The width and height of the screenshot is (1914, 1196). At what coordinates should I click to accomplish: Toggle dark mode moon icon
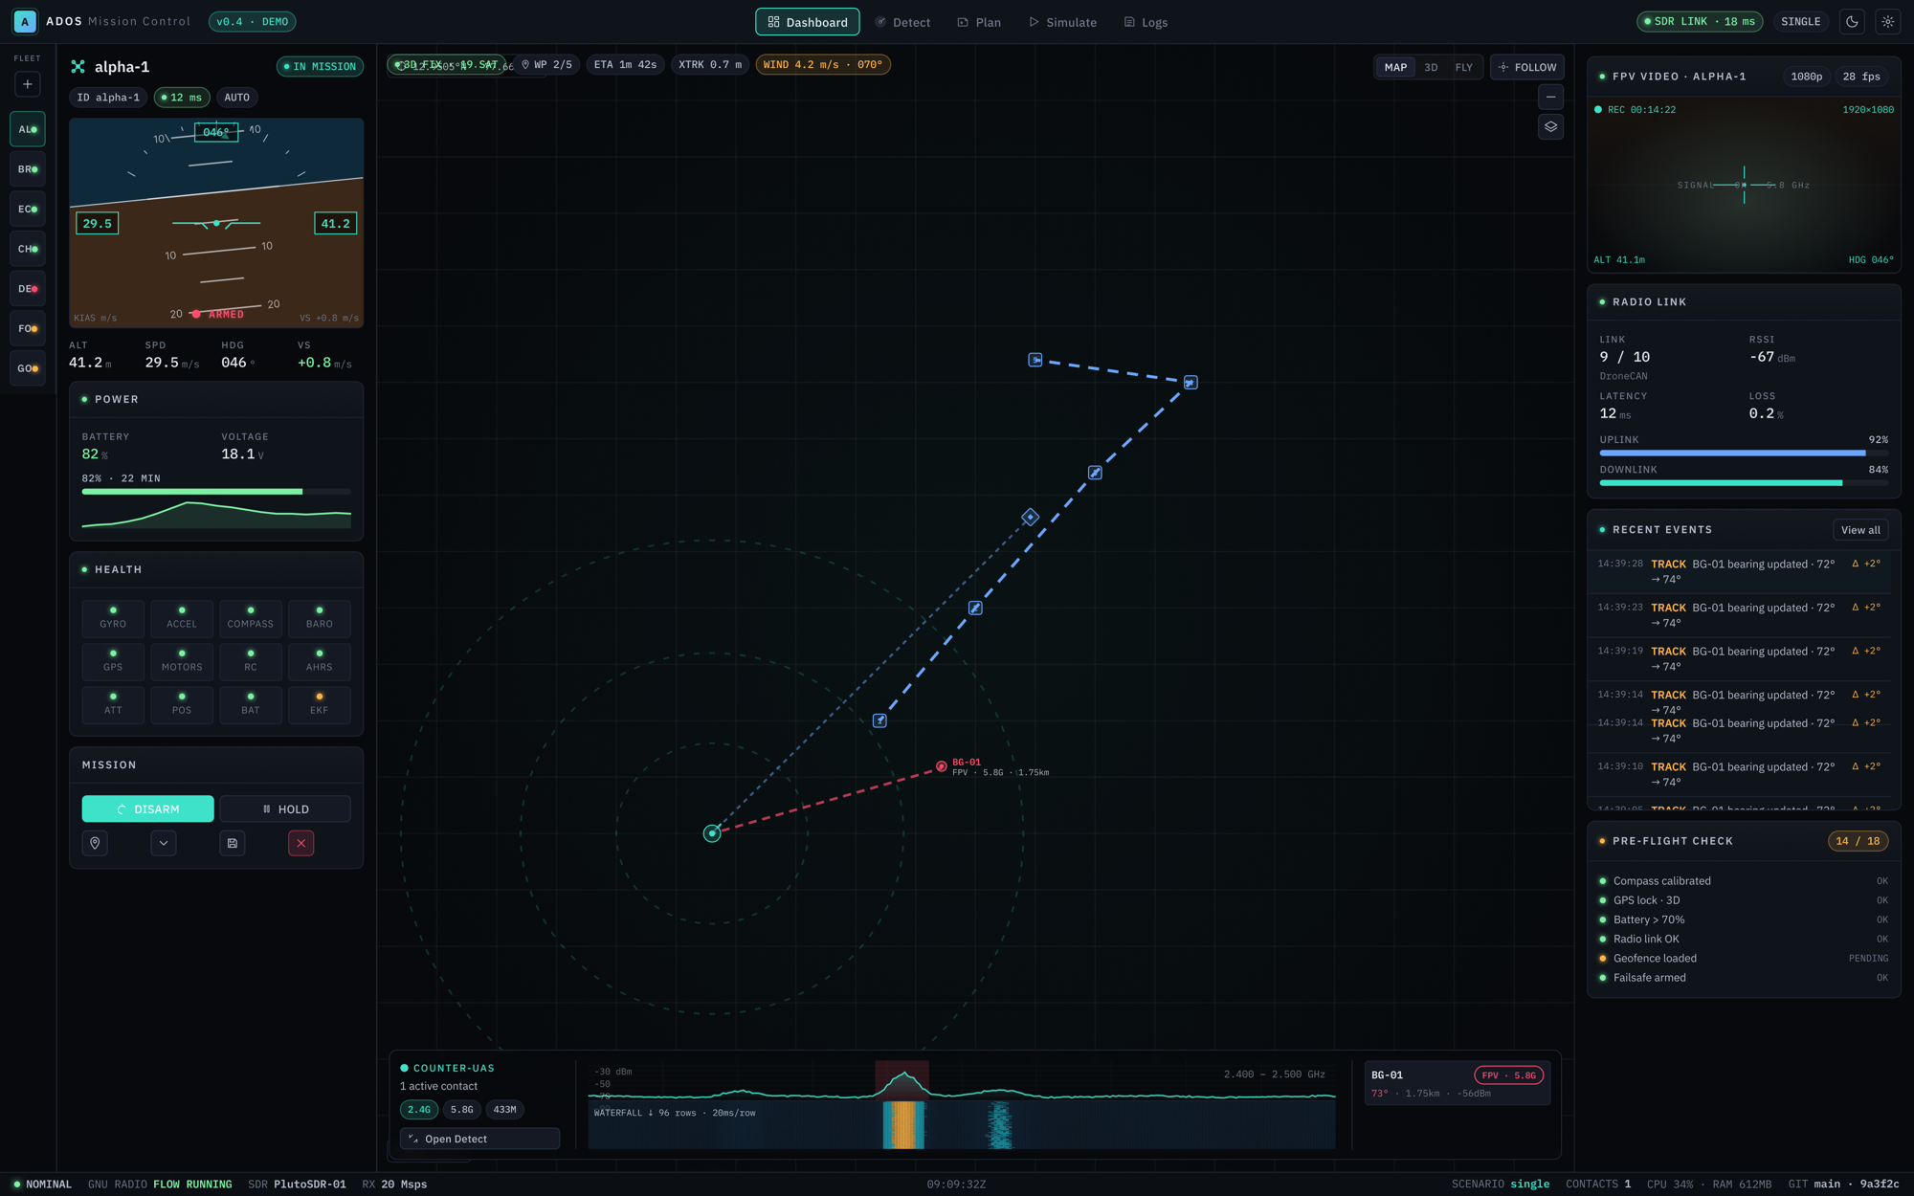(x=1852, y=21)
